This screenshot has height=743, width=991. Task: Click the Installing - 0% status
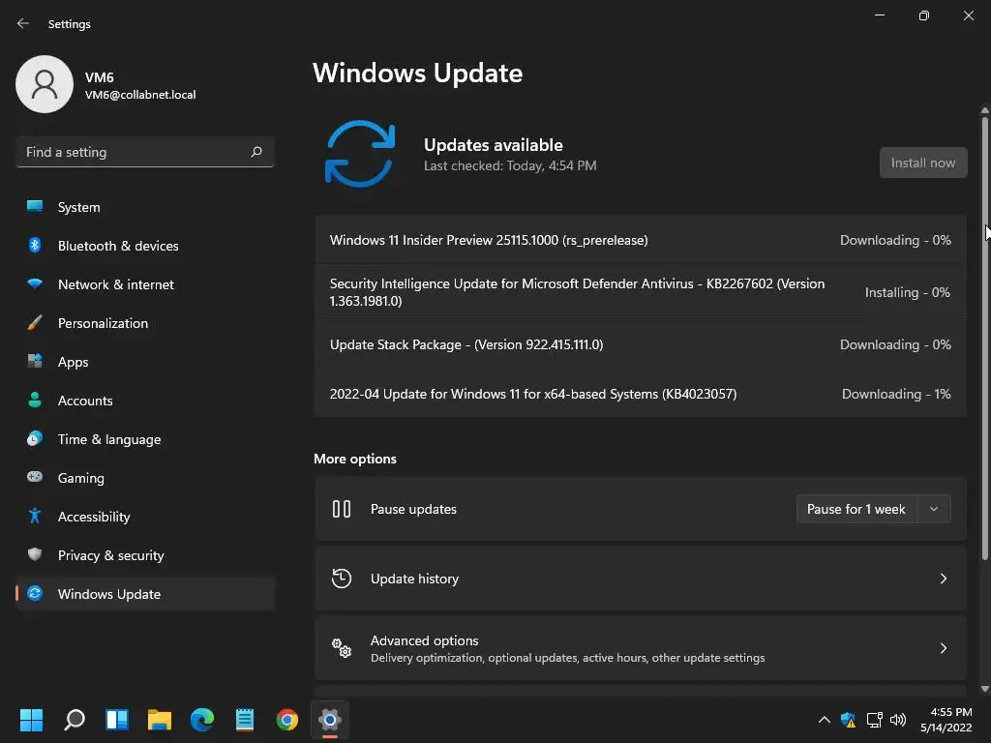click(x=908, y=292)
